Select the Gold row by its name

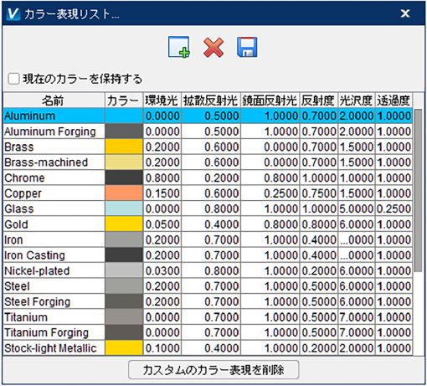(16, 224)
